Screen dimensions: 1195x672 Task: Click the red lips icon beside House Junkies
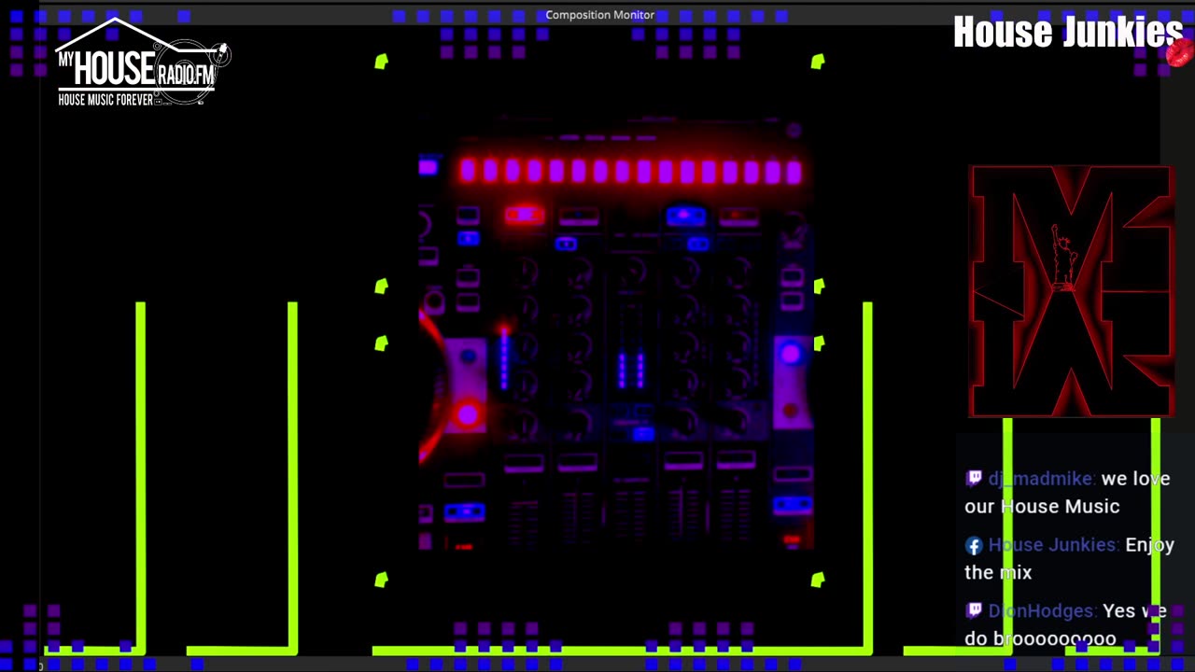pyautogui.click(x=1180, y=53)
